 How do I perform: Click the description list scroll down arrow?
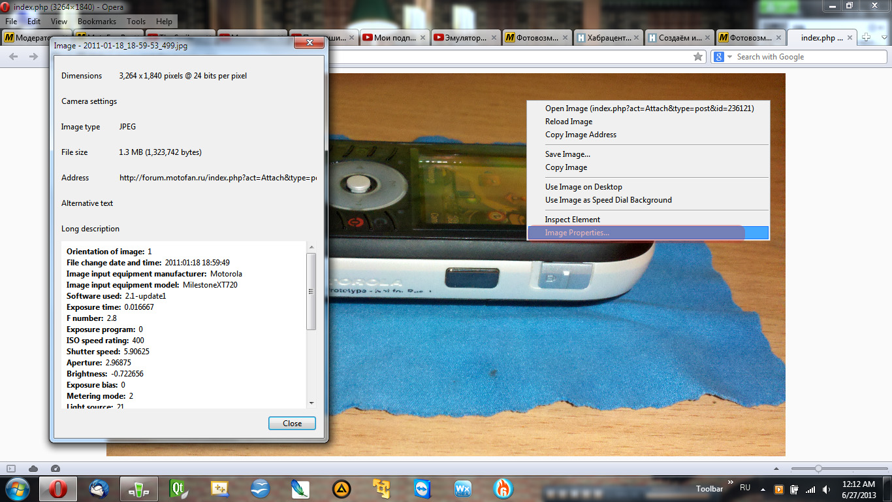click(311, 403)
